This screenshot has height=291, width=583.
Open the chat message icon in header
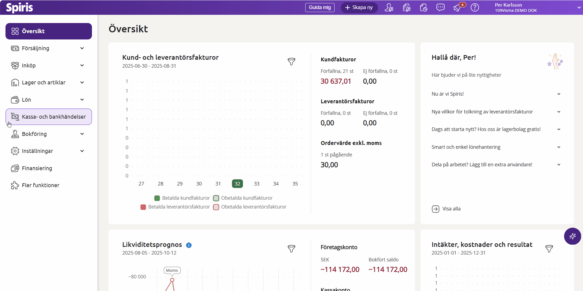(440, 8)
